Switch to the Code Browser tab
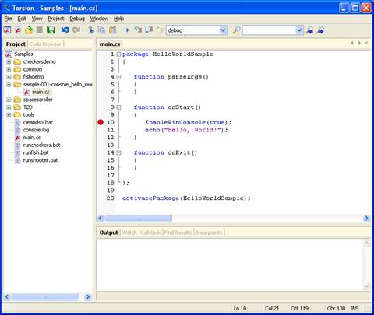 45,44
